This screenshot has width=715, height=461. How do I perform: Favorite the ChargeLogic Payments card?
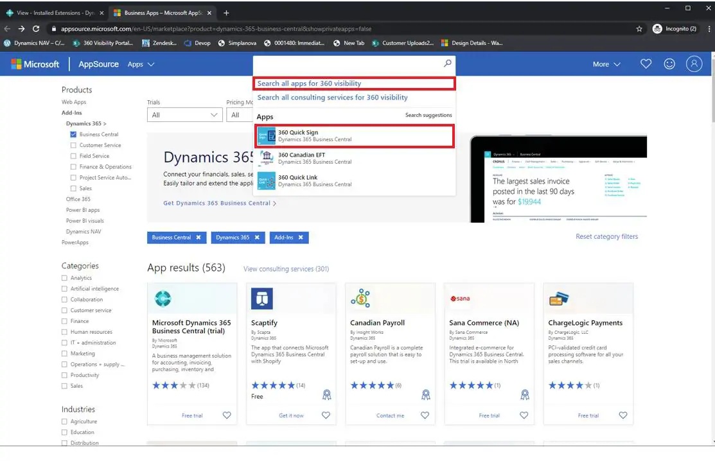pos(623,415)
